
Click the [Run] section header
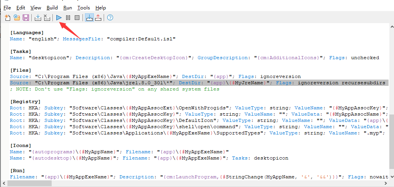pyautogui.click(x=18, y=171)
